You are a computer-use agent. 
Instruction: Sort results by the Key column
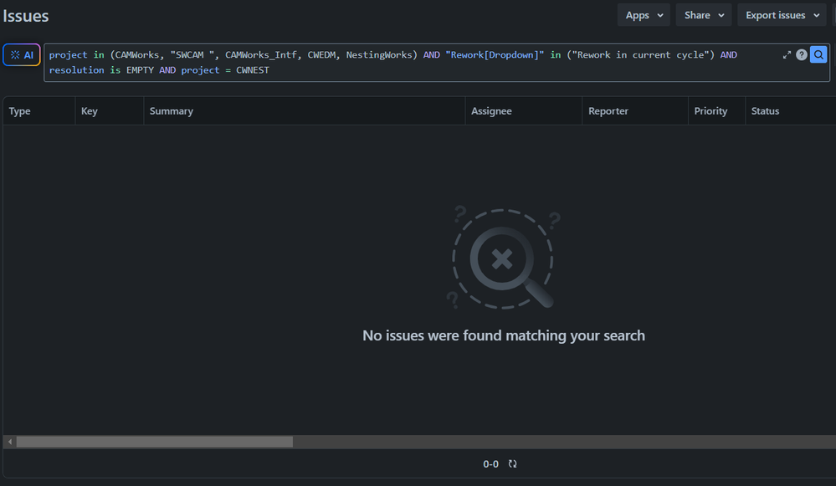[89, 110]
